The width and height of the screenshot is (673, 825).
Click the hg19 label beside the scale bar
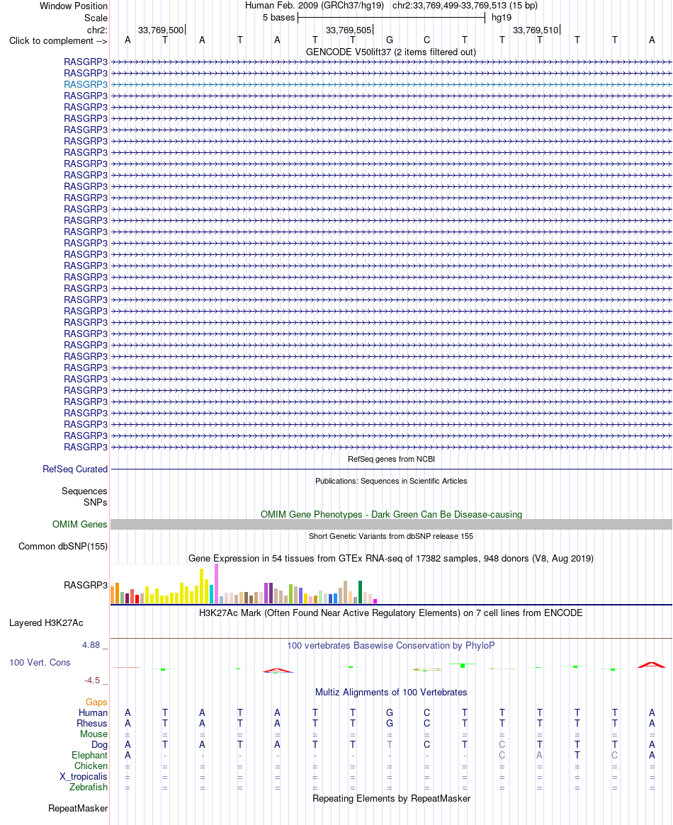click(x=502, y=18)
